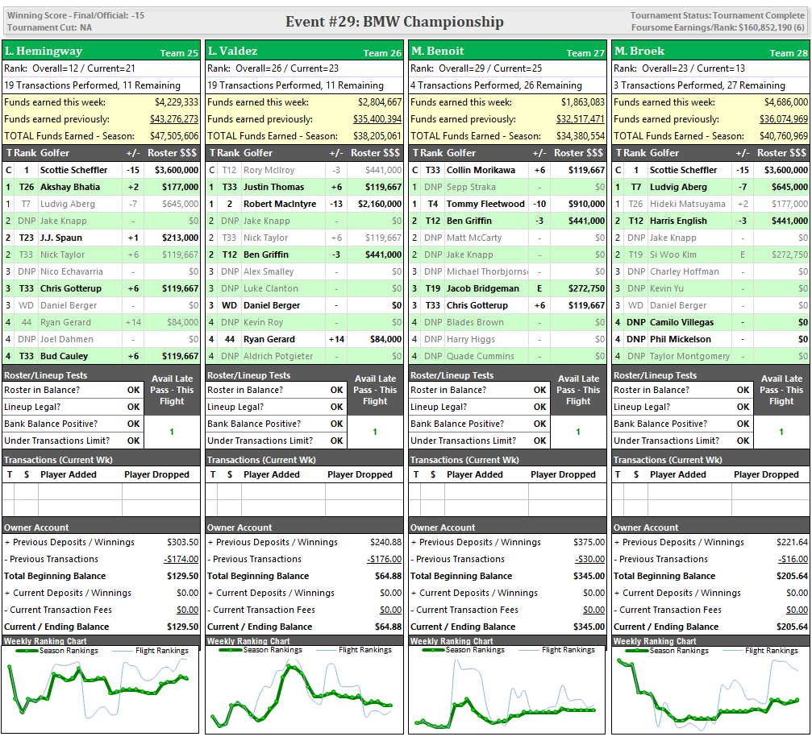Click the Event #29: BMW Championship title
Screen dimensions: 812x749
(x=394, y=22)
